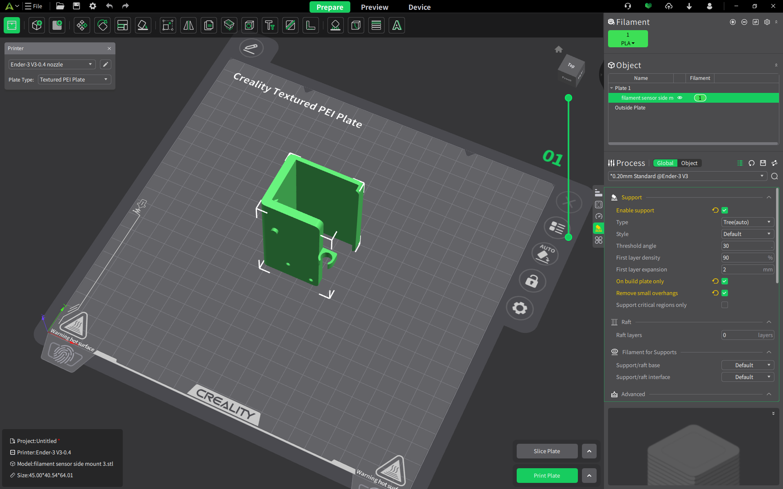Open the printer Ender-3 V3-0.4 nozzle dropdown

click(x=52, y=64)
